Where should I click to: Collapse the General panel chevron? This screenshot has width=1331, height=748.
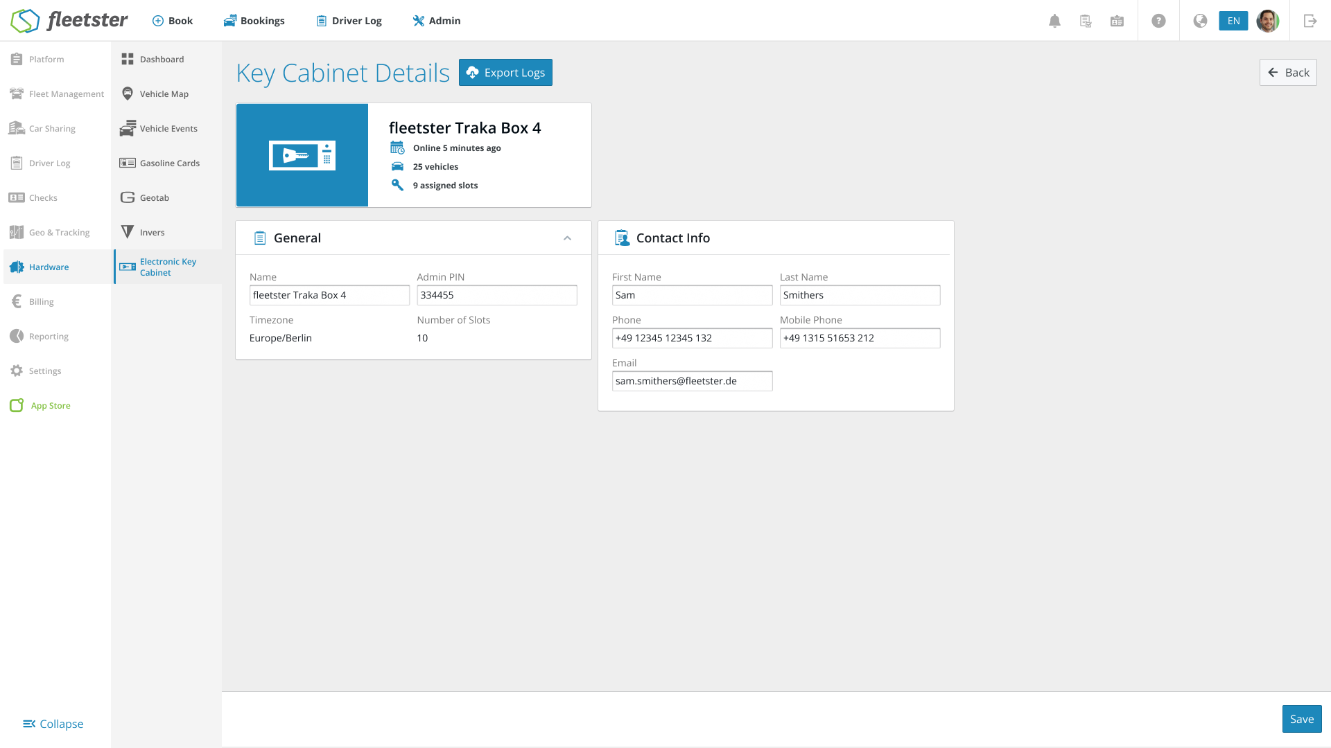point(567,238)
